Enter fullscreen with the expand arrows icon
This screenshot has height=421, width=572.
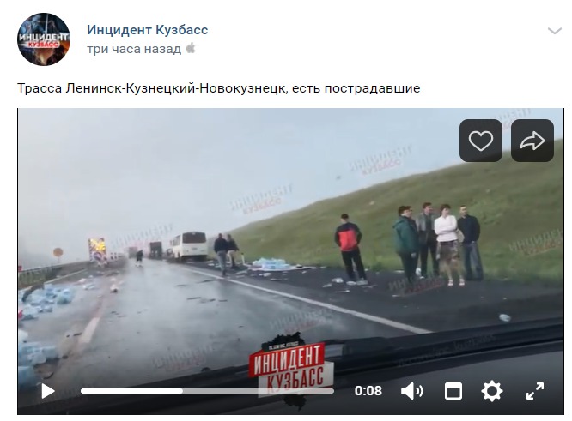click(x=535, y=391)
